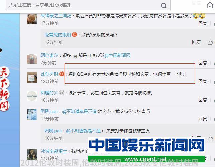Click the verified badge beside 吸雪鬼的眼泪
Image resolution: width=215 pixels, height=167 pixels.
[74, 34]
